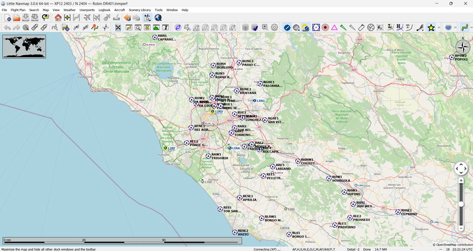
Task: Expand the toolbar overflow chevron after star icon
Action: point(439,27)
